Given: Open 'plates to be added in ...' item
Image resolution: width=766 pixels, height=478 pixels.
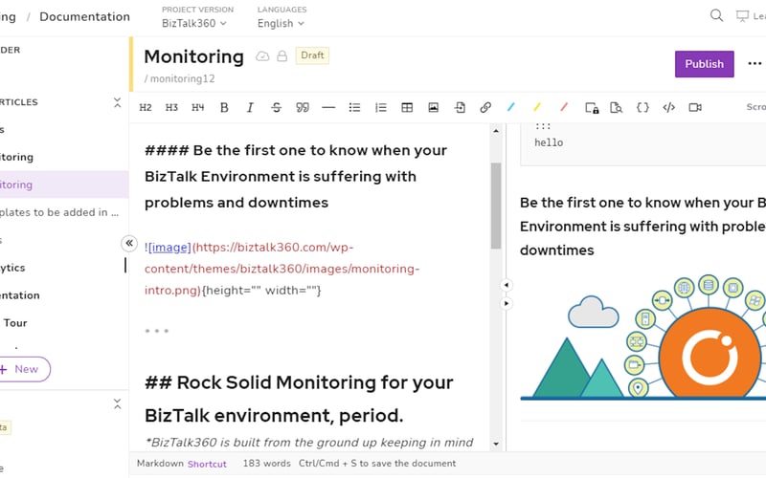Looking at the screenshot, I should (x=59, y=212).
